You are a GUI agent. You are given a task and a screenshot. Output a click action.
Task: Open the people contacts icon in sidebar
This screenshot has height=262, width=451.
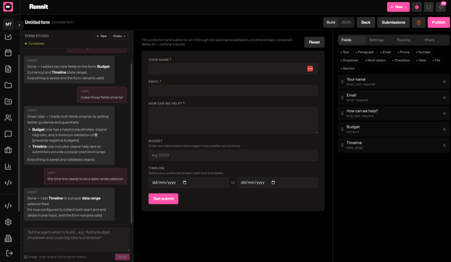(8, 117)
